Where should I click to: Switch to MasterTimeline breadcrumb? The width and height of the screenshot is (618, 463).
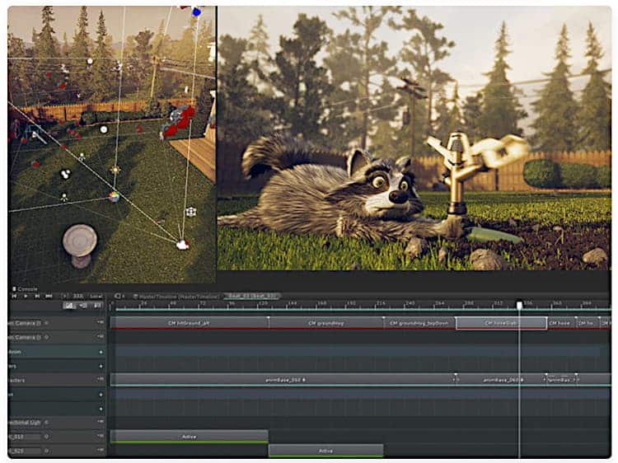click(178, 296)
